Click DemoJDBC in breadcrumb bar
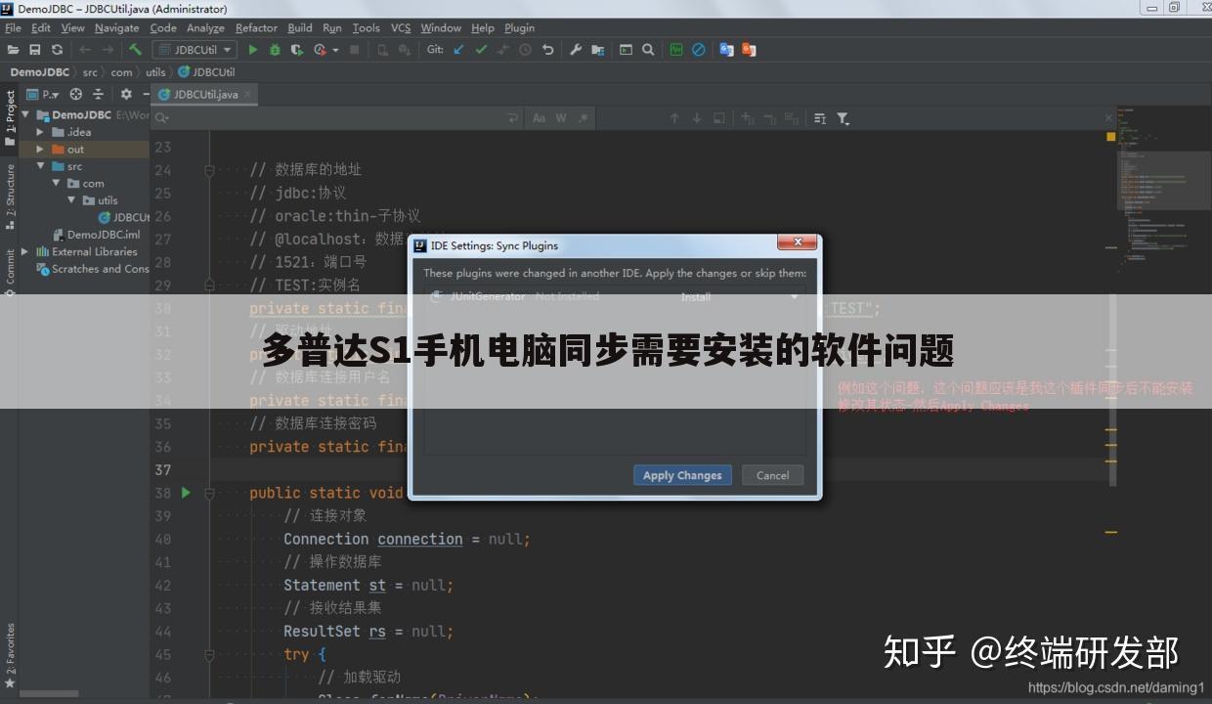 click(x=40, y=72)
